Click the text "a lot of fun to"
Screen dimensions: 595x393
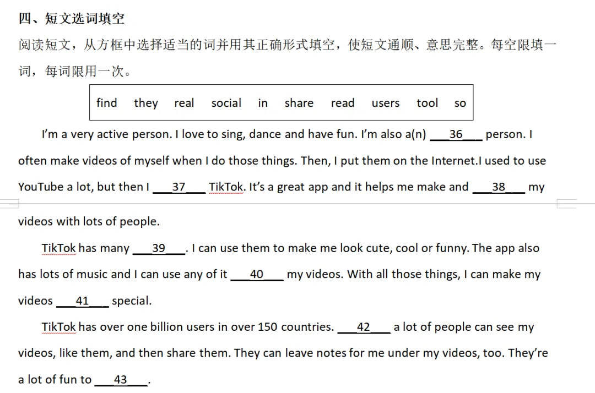pos(55,380)
